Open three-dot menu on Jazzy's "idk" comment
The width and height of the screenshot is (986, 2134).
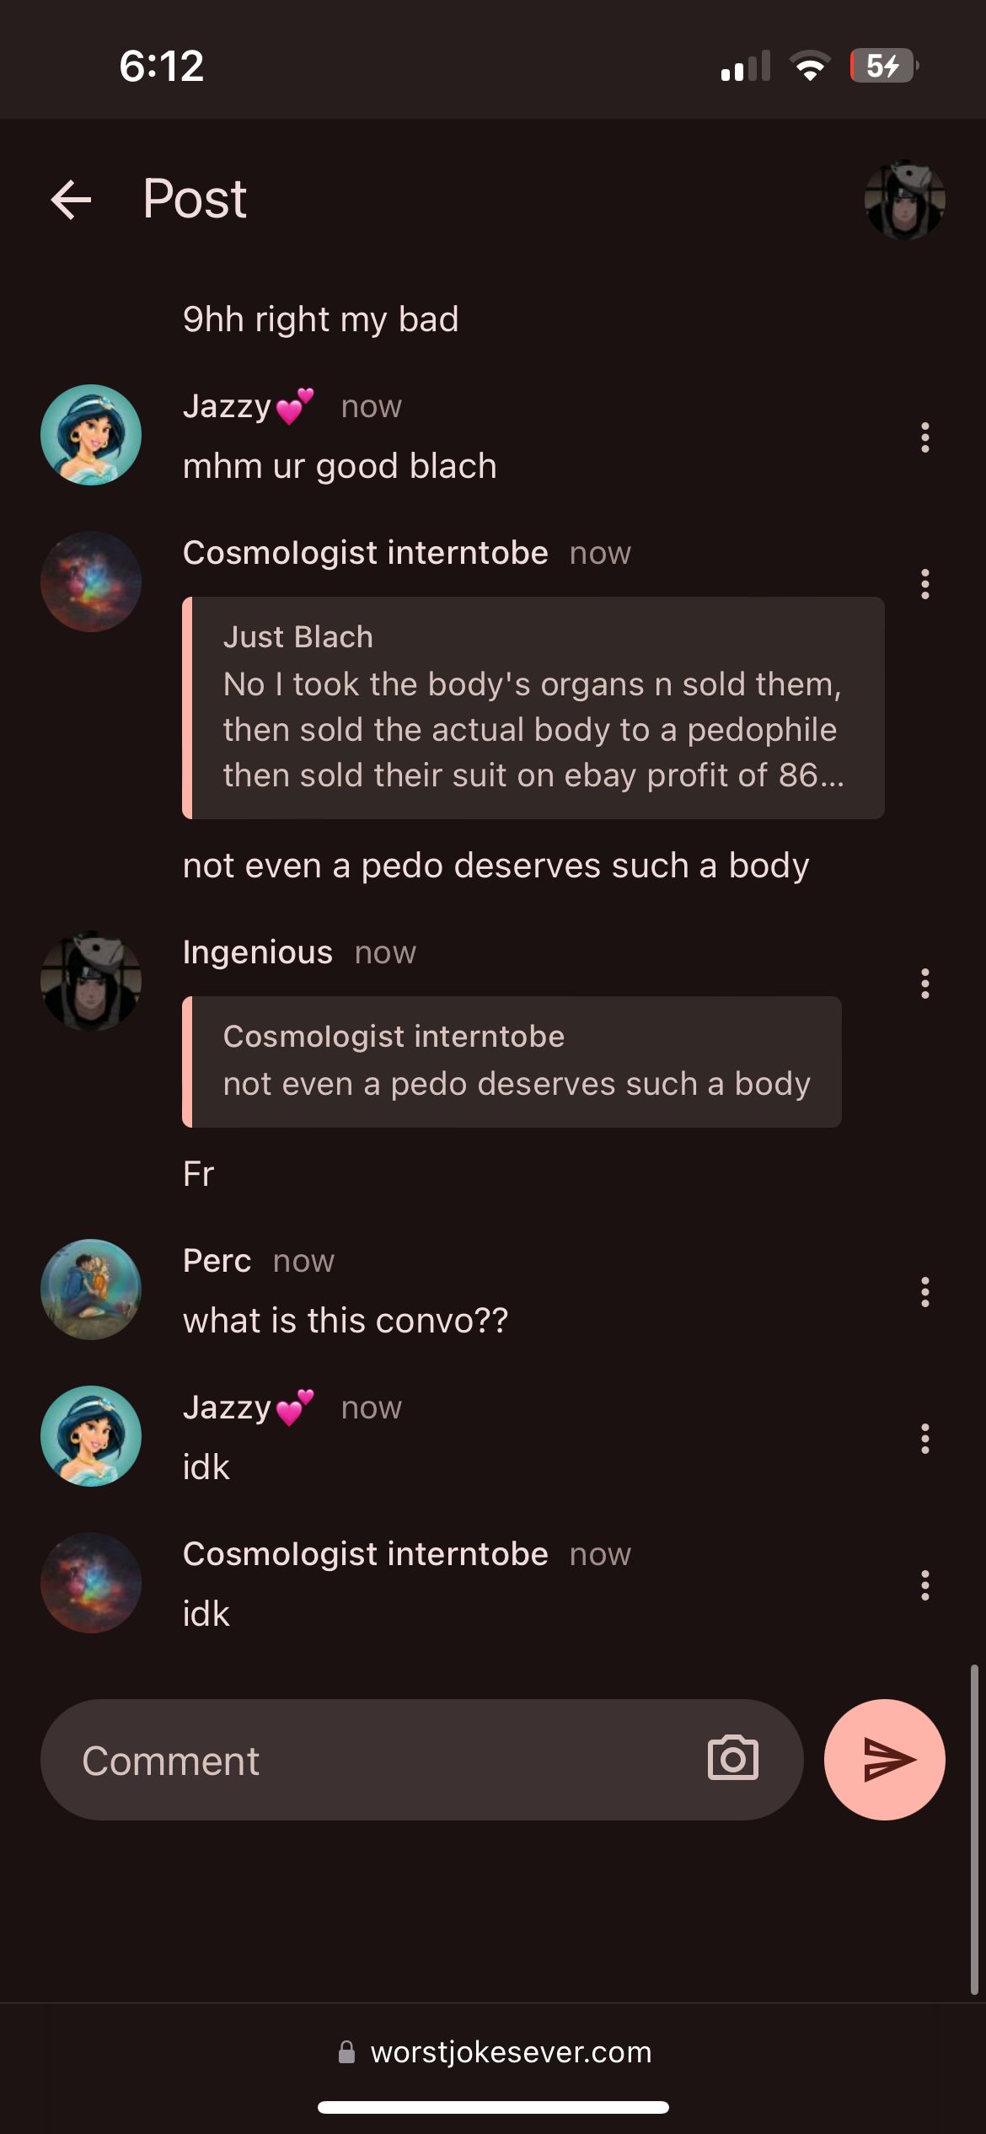(x=925, y=1439)
